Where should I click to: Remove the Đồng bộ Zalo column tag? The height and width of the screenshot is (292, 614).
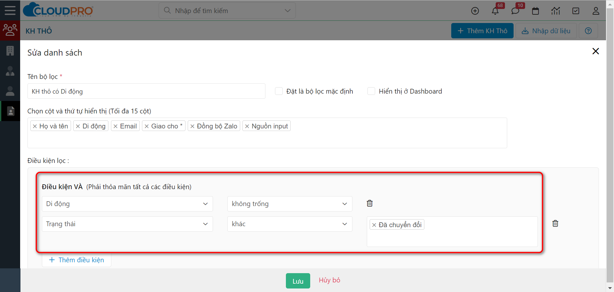point(192,126)
